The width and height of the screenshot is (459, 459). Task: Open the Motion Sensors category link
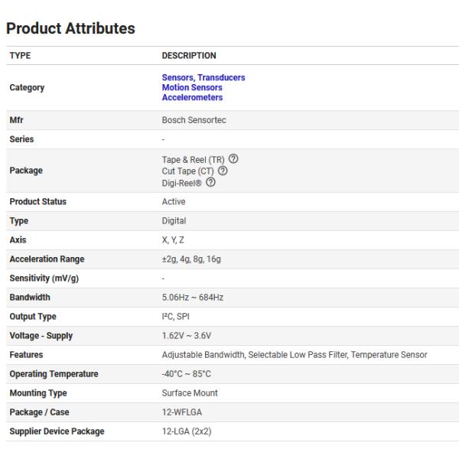tap(192, 87)
